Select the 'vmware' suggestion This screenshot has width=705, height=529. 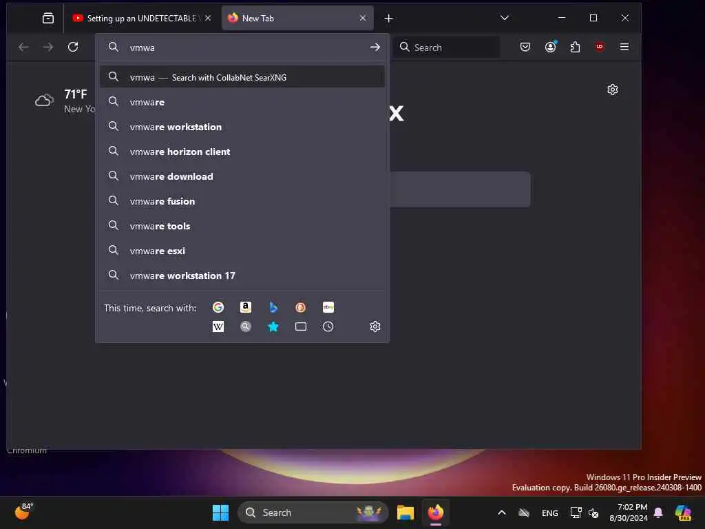point(242,102)
